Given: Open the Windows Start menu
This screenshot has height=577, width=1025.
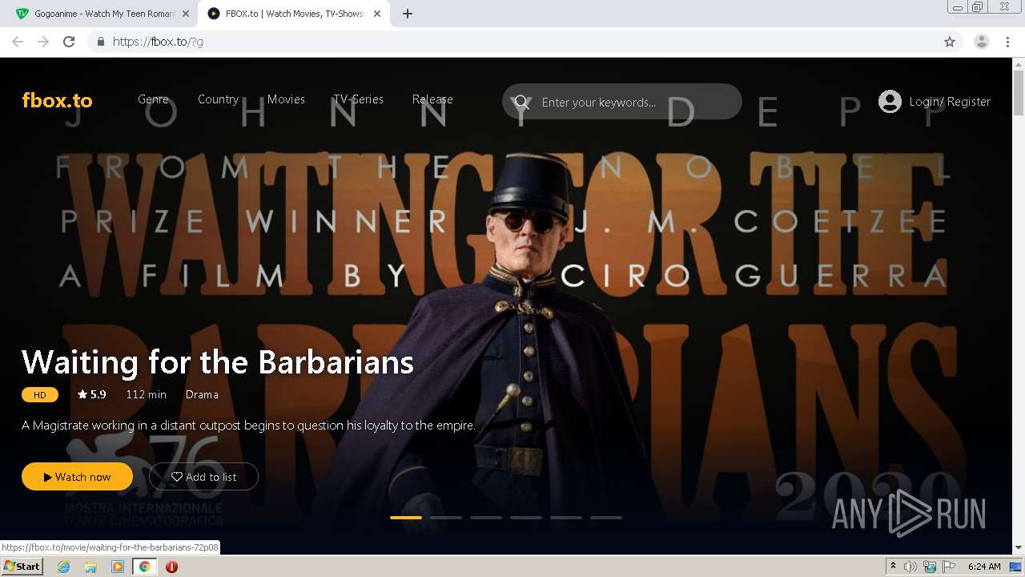Looking at the screenshot, I should 22,566.
